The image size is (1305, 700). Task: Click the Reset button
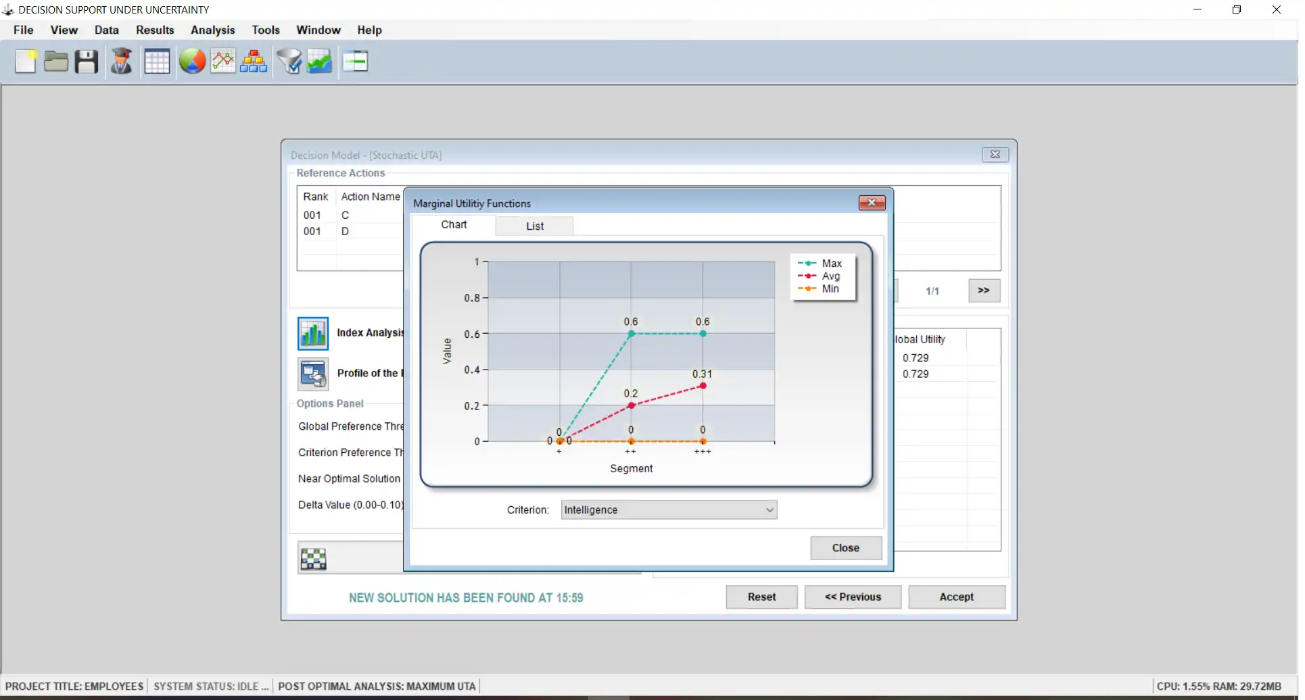click(762, 597)
